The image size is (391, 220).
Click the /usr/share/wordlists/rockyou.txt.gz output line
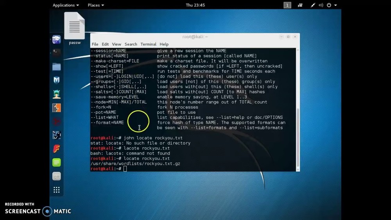tap(135, 163)
